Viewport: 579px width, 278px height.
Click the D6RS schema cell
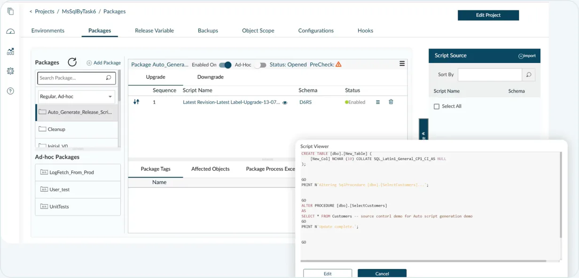click(x=305, y=102)
